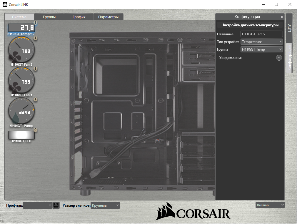Select the H110iGT Temp readout display
Image resolution: width=297 pixels, height=224 pixels.
[x=21, y=28]
